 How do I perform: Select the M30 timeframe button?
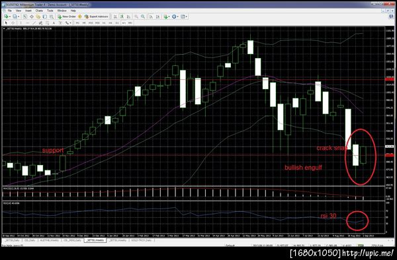[x=97, y=22]
